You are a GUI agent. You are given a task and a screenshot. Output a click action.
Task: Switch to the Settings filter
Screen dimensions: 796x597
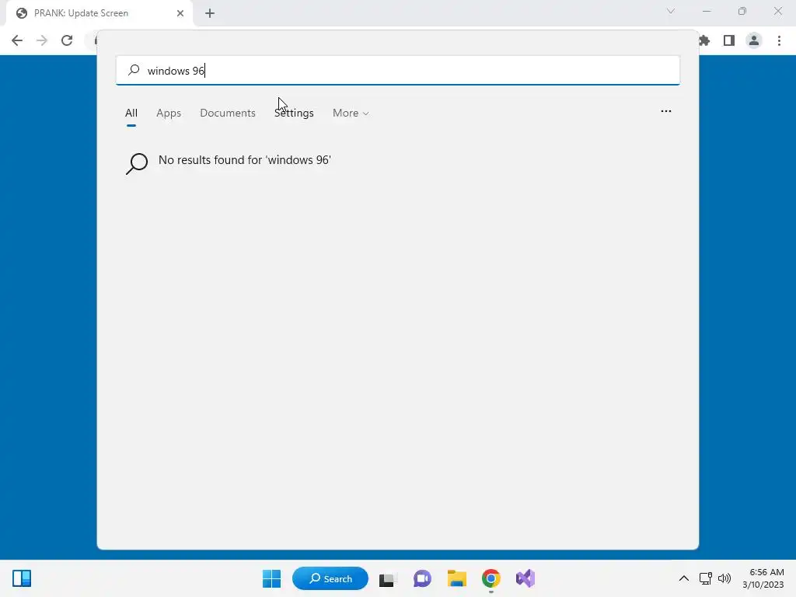[x=294, y=113]
